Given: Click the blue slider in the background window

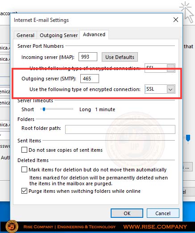Looking at the screenshot, I should click(188, 138).
